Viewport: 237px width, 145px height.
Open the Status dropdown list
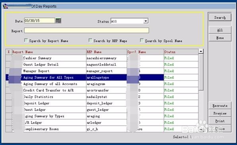tap(146, 21)
